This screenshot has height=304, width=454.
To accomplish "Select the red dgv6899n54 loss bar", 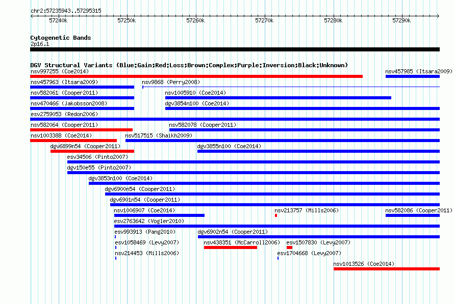I will 92,151.
